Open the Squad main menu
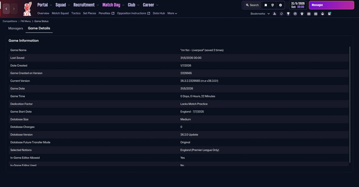 coord(61,5)
